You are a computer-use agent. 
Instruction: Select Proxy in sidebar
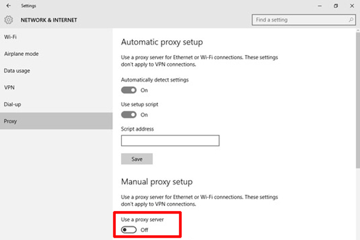(x=10, y=121)
